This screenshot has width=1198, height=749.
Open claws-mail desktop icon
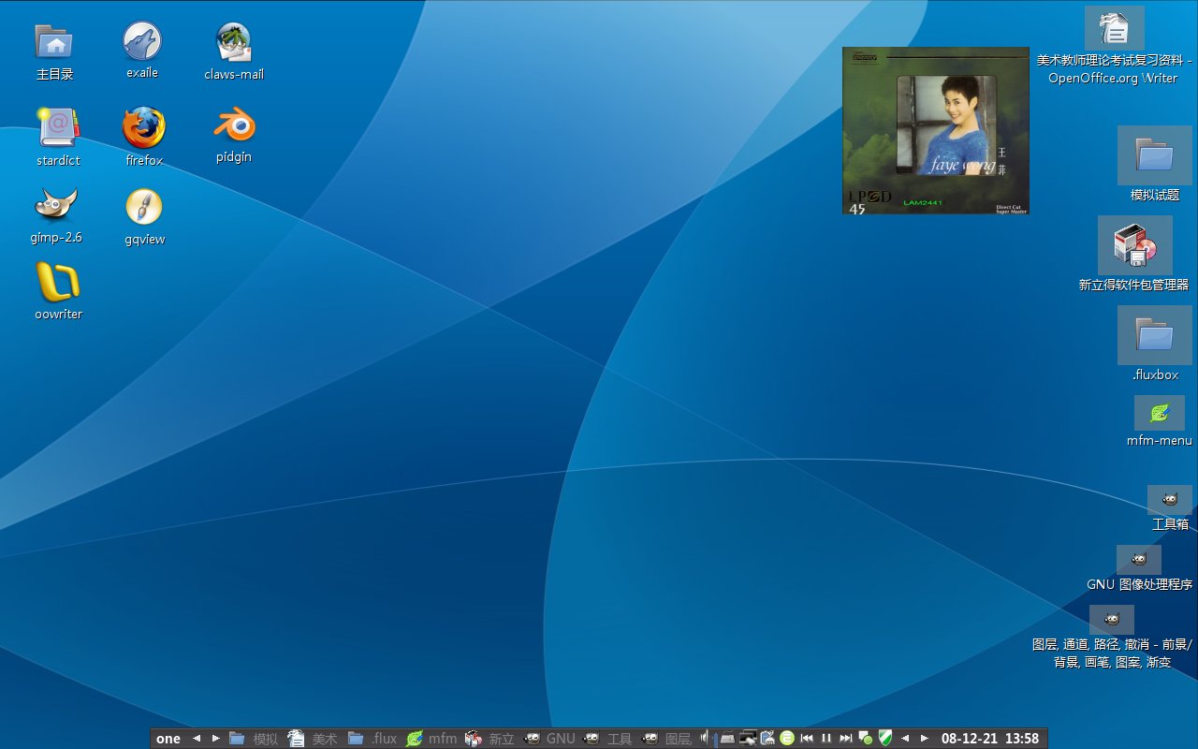(233, 41)
